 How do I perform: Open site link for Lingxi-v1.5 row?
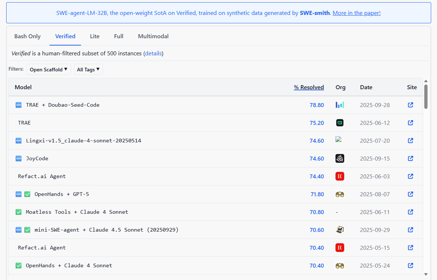pyautogui.click(x=410, y=141)
